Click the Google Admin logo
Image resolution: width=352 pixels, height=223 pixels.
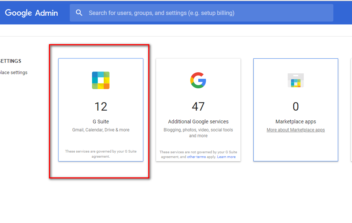31,13
